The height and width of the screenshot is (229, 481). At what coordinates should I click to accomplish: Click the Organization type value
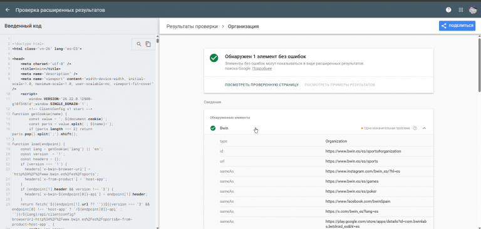pos(336,141)
